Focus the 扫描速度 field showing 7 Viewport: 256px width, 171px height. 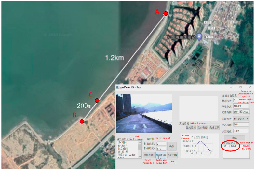(161, 144)
